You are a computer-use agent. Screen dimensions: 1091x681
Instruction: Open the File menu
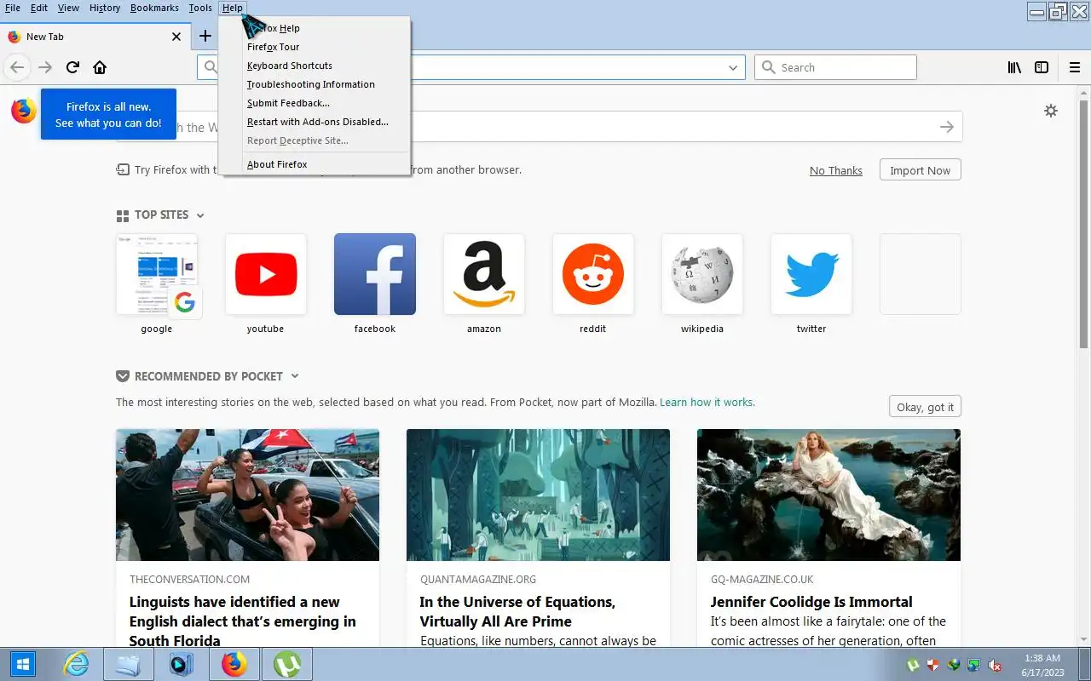13,8
